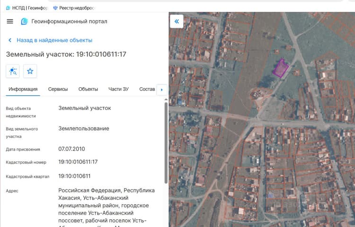Screen dimensions: 355x227
Task: Click the highlighted purple parcel on map
Action: (280, 68)
